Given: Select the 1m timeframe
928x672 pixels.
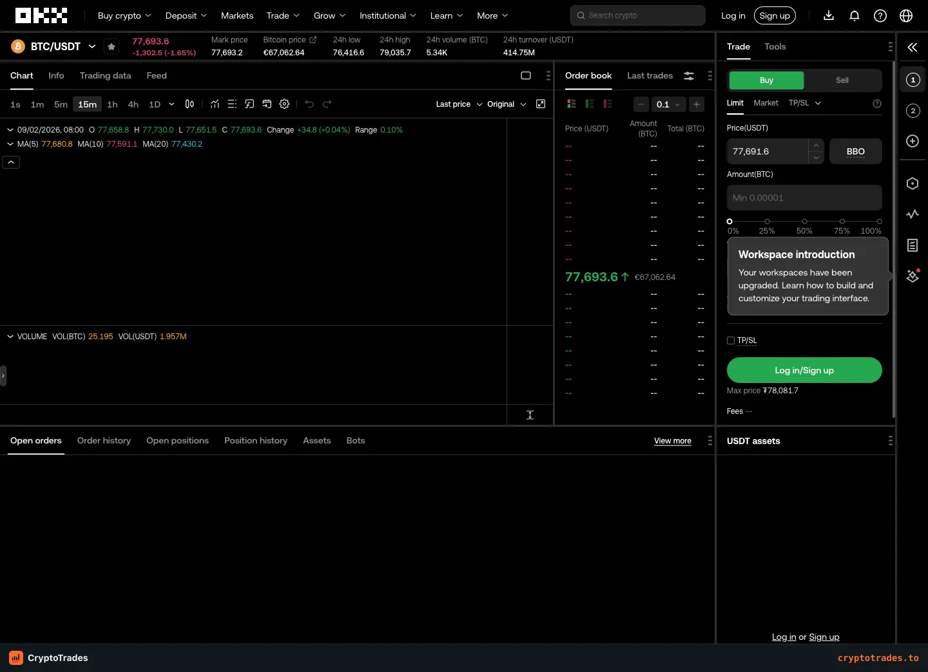Looking at the screenshot, I should (37, 104).
